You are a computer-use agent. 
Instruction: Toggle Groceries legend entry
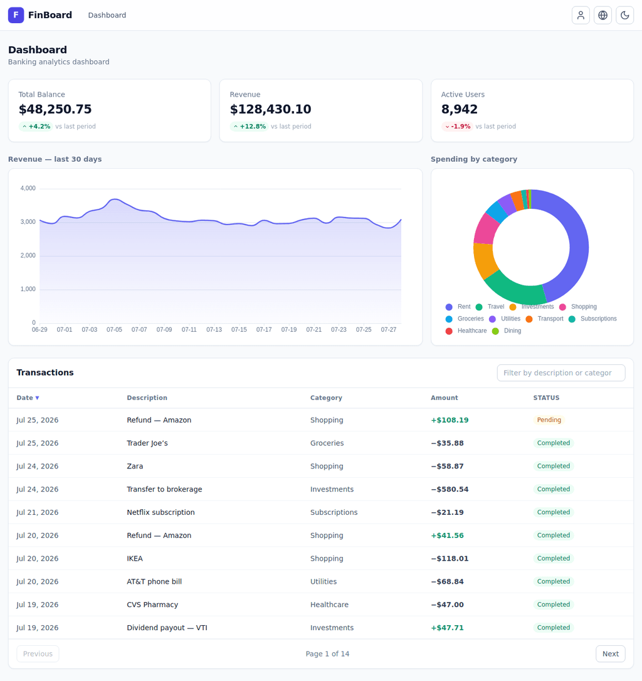coord(465,319)
